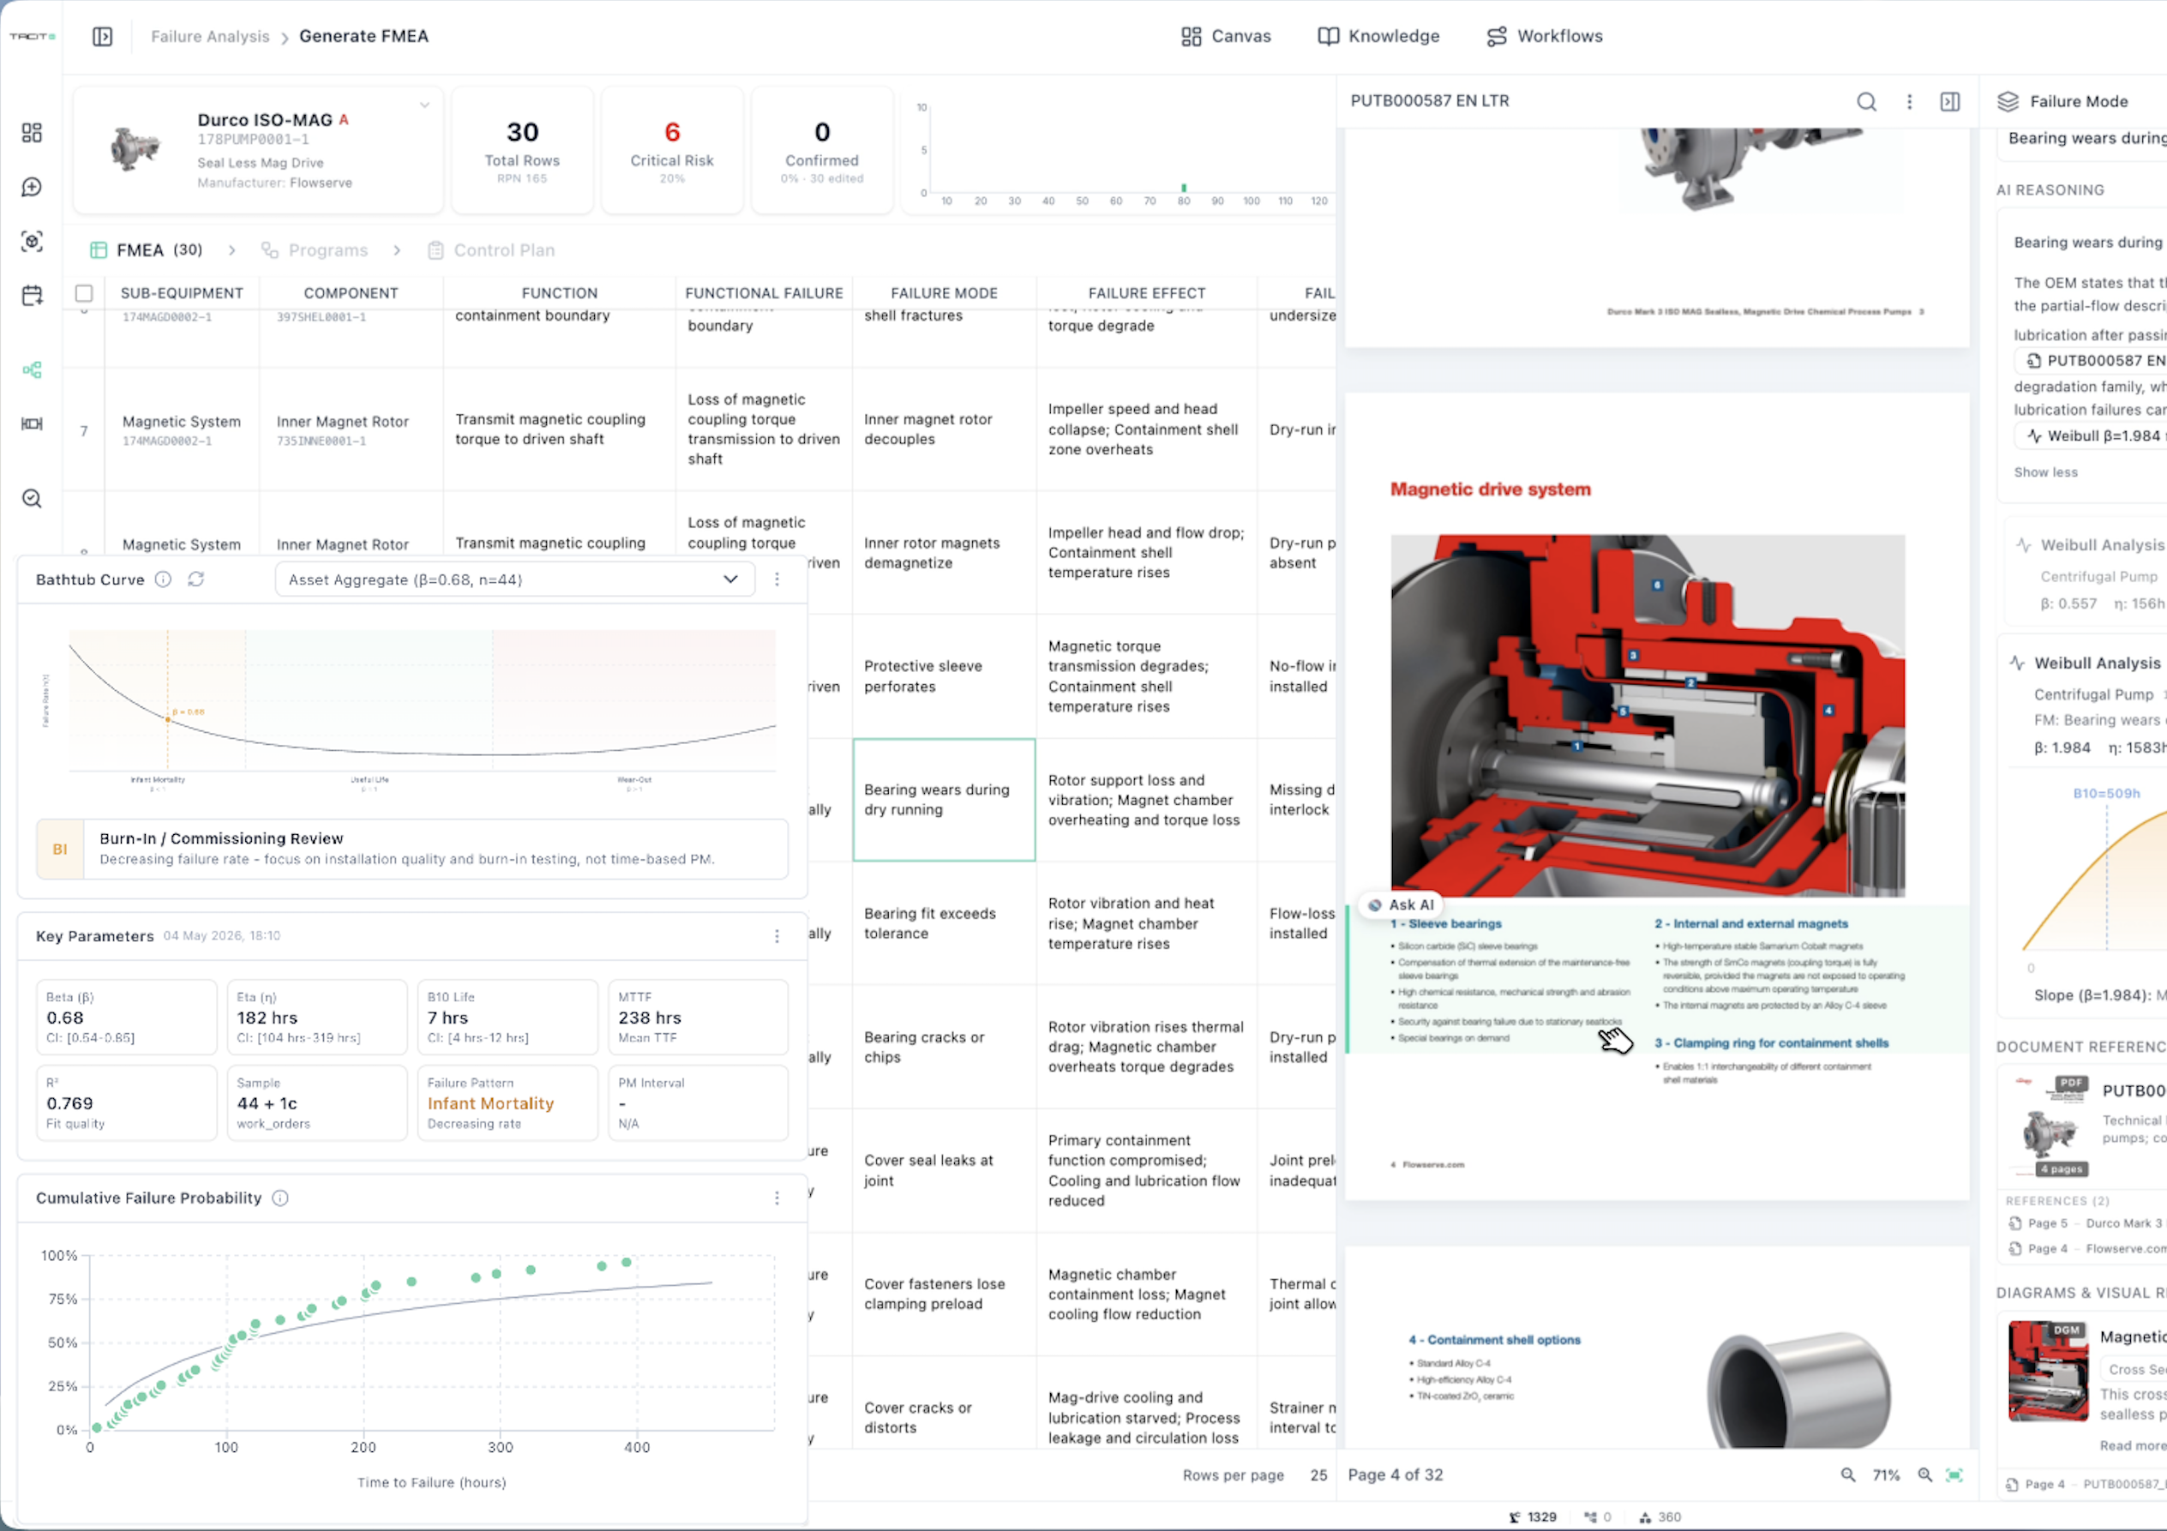Collapse AI reasoning with Show less
The width and height of the screenshot is (2167, 1531).
click(2045, 472)
